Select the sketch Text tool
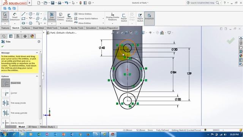 pos(45,19)
